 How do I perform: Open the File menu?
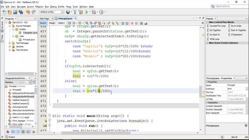click(2, 7)
